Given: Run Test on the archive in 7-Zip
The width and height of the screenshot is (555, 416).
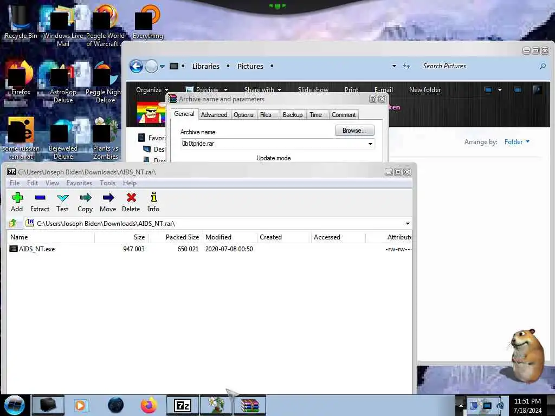Looking at the screenshot, I should 62,203.
